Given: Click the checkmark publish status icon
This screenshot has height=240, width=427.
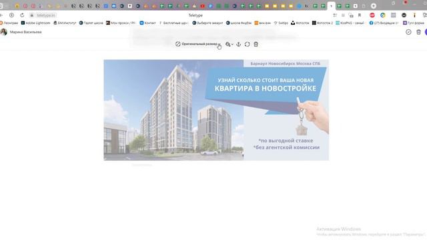Looking at the screenshot, I should click(x=408, y=32).
